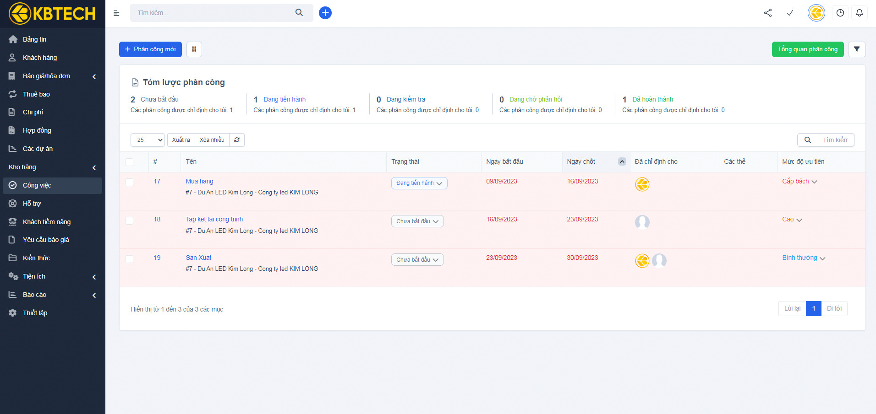Select the checkbox for task 19
Image resolution: width=876 pixels, height=414 pixels.
pos(130,259)
